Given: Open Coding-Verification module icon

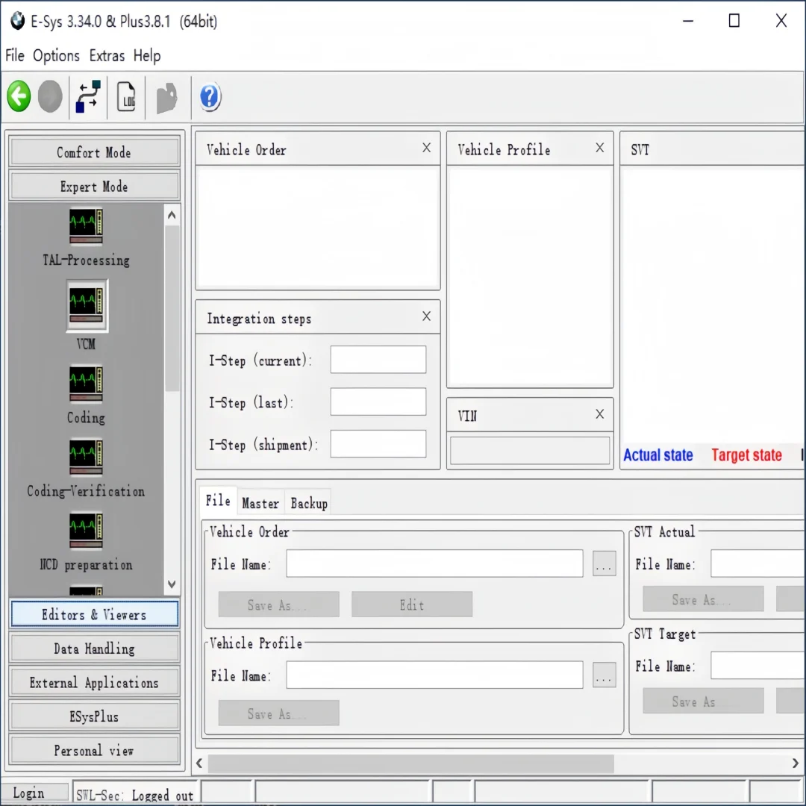Looking at the screenshot, I should tap(86, 457).
